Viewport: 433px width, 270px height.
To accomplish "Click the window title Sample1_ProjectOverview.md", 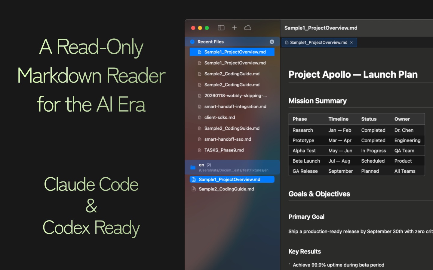I will [x=321, y=28].
